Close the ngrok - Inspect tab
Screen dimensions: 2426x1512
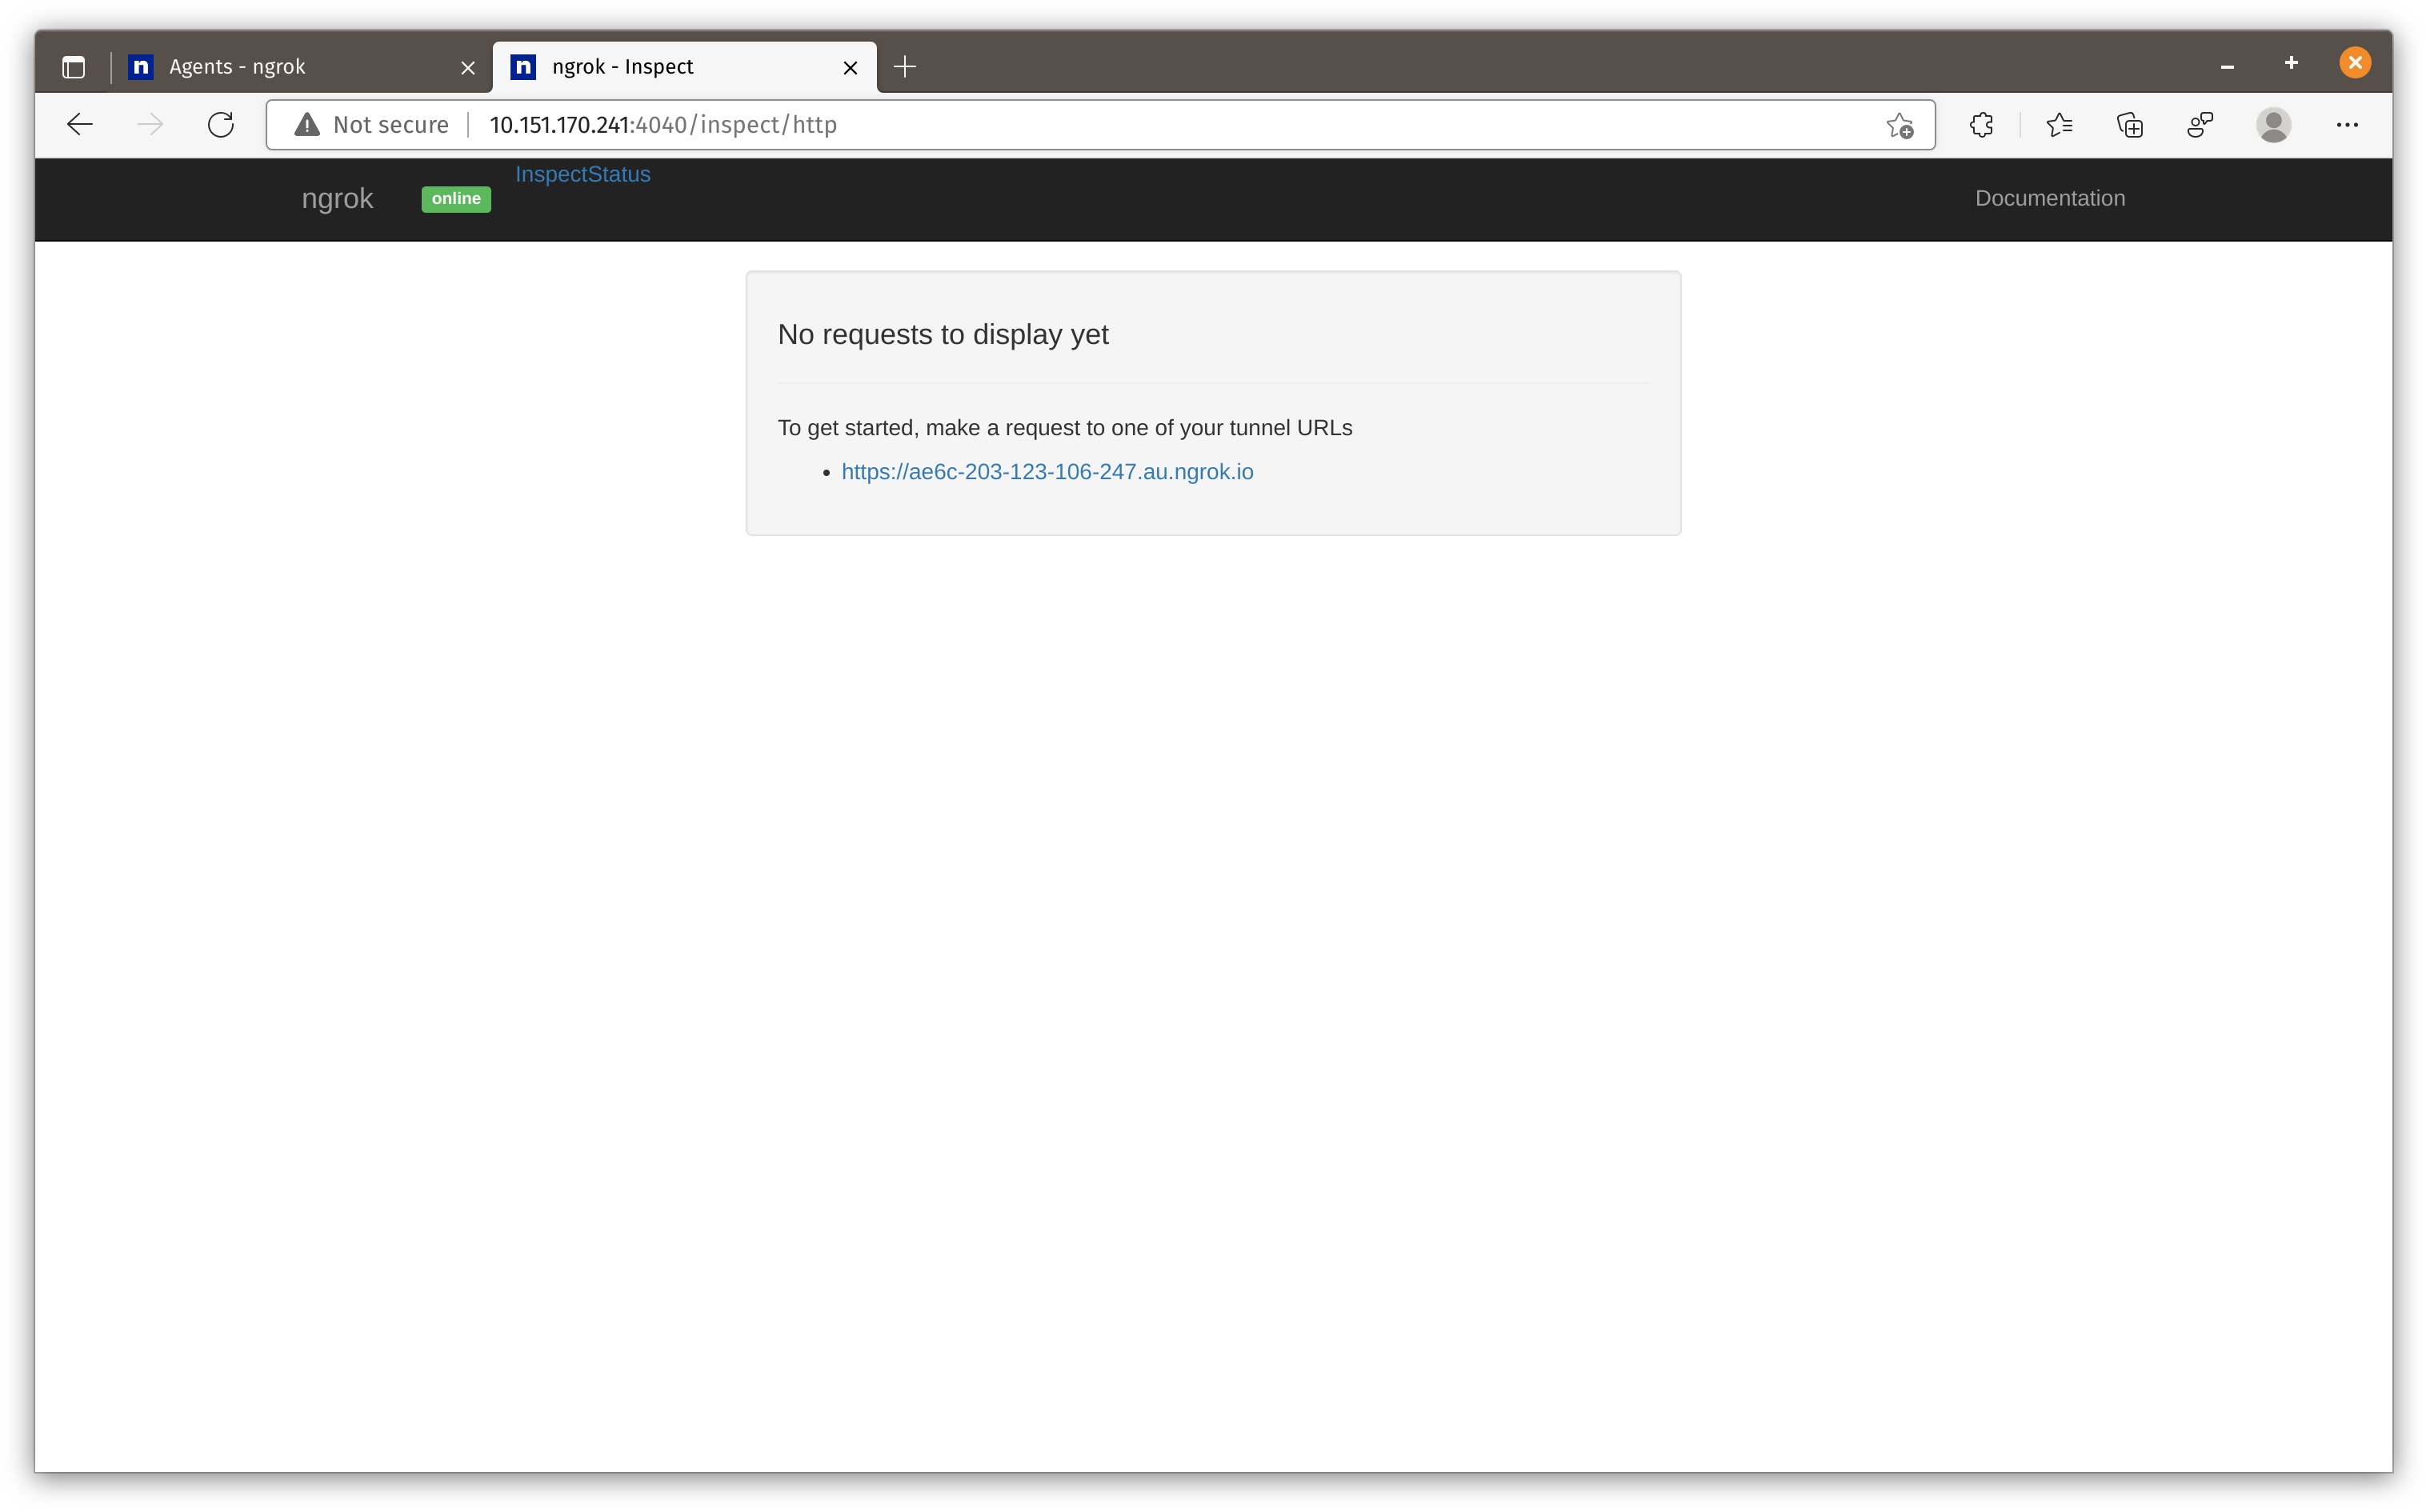pos(850,68)
